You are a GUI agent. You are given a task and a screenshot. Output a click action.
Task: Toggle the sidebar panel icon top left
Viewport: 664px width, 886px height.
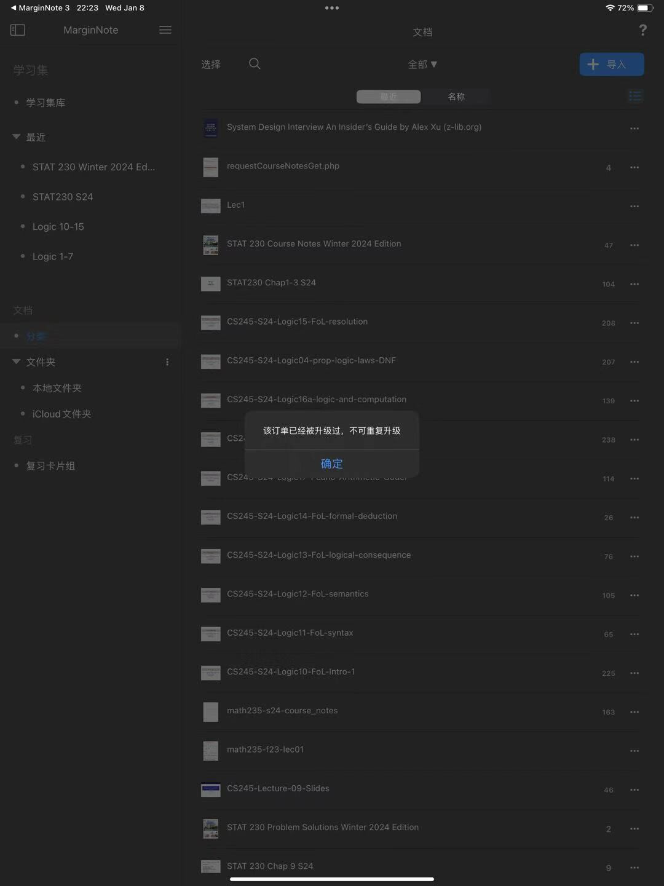(x=18, y=30)
